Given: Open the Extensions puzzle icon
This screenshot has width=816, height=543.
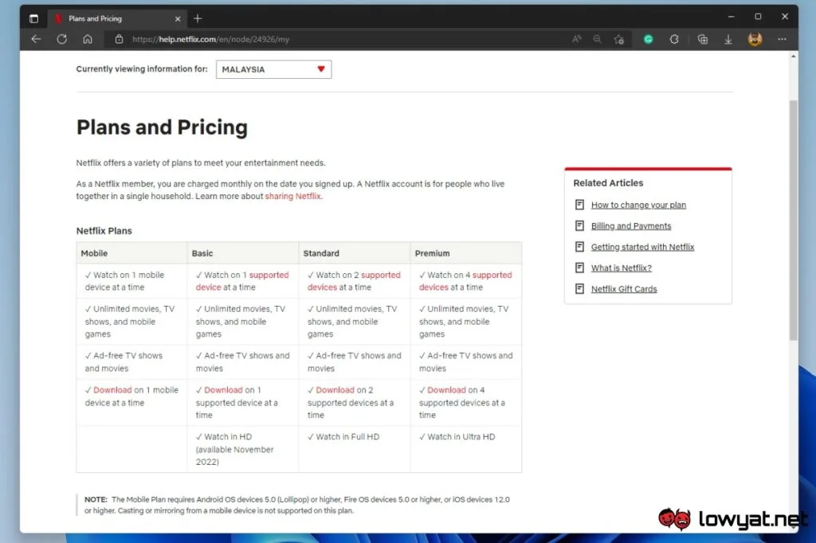Looking at the screenshot, I should pos(674,39).
